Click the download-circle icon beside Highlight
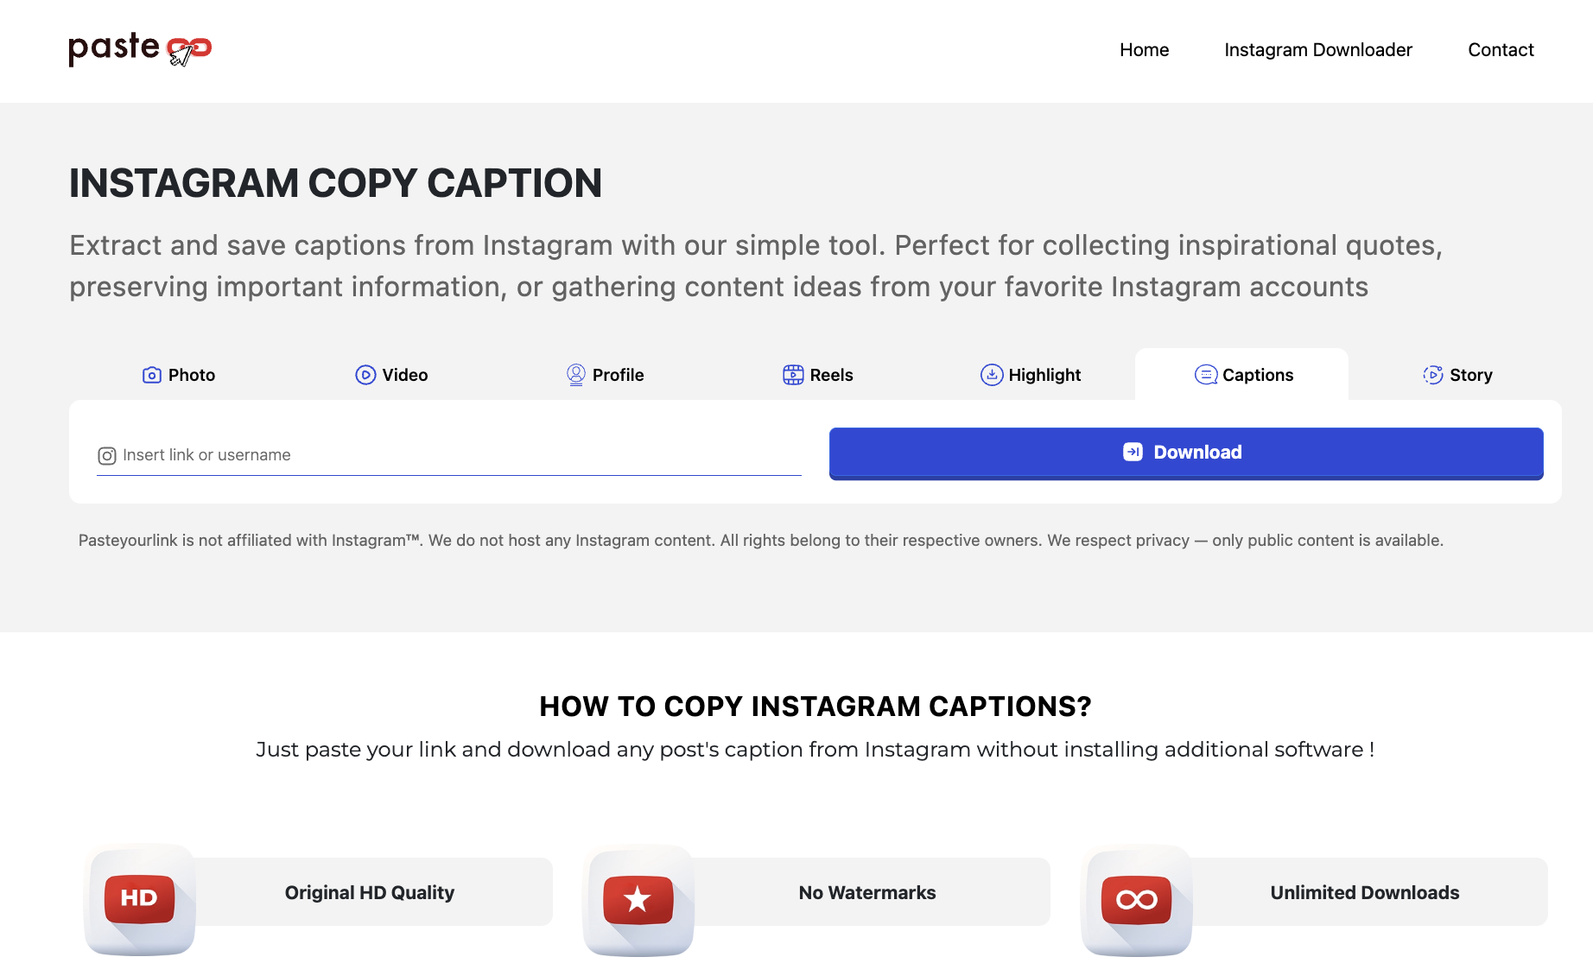This screenshot has height=976, width=1593. tap(992, 375)
